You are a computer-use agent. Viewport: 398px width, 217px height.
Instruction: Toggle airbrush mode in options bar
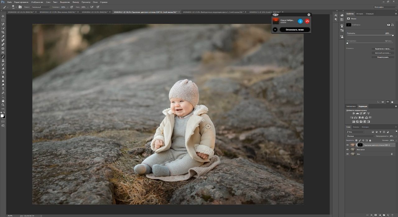click(x=92, y=7)
